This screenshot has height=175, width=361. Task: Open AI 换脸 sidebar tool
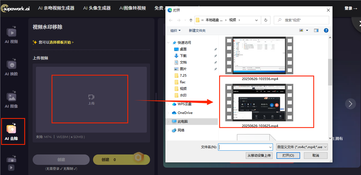[x=11, y=67]
